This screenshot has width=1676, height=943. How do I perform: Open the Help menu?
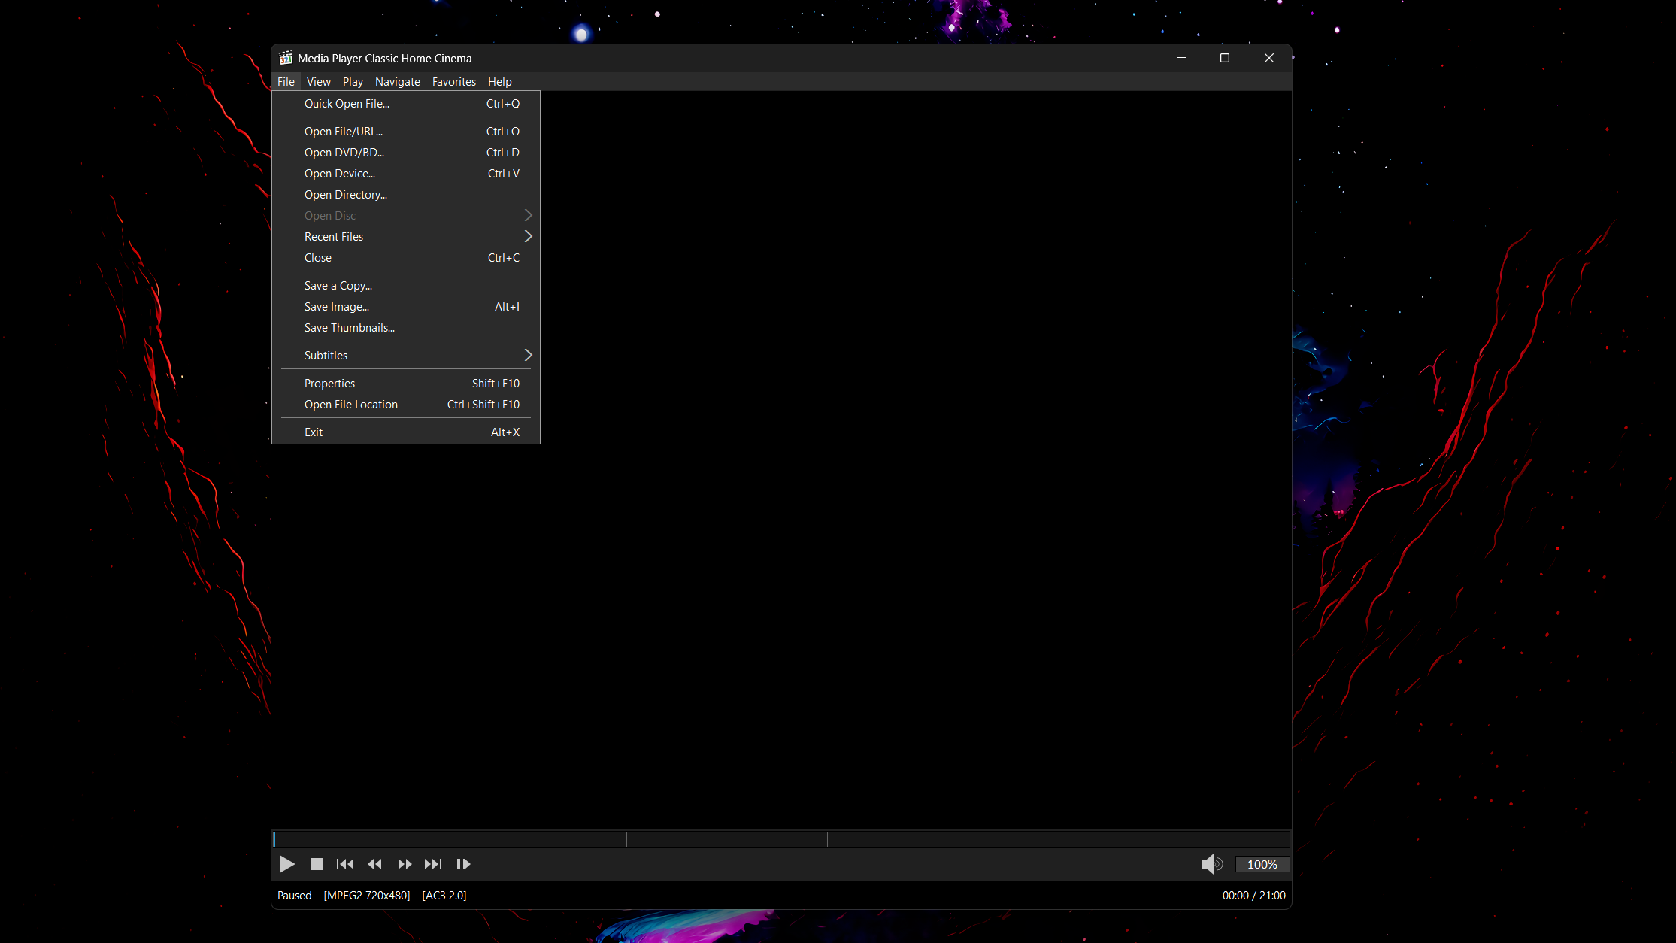(499, 82)
